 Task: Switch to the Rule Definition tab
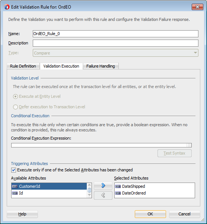[x=23, y=66]
